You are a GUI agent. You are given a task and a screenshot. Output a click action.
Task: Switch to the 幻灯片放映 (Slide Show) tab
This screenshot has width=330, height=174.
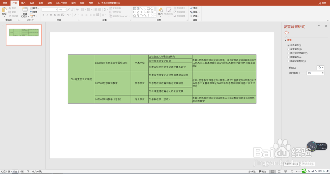61,3
